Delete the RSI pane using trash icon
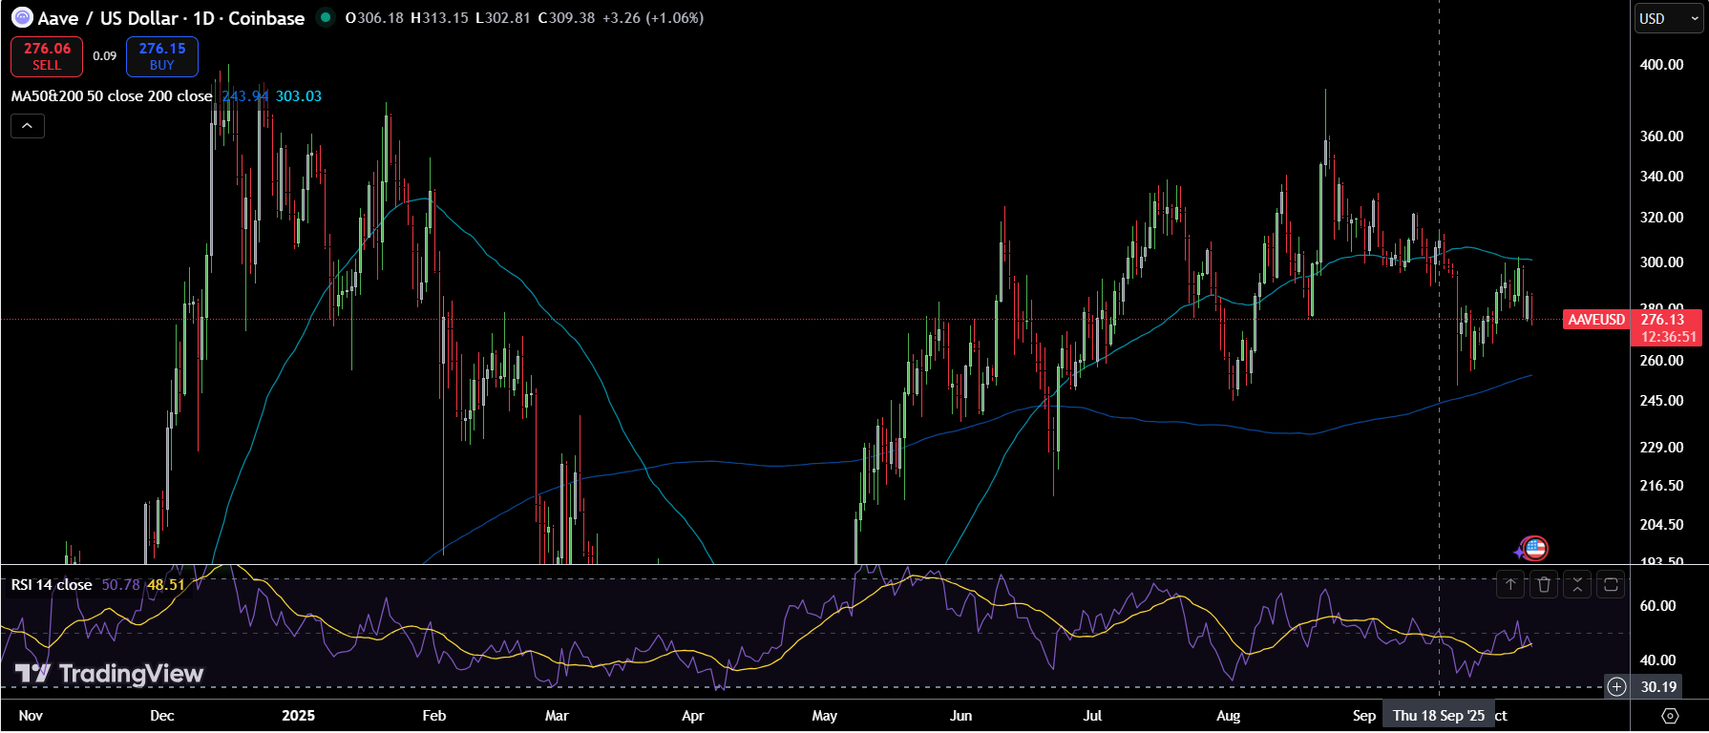Image resolution: width=1709 pixels, height=733 pixels. click(1544, 585)
